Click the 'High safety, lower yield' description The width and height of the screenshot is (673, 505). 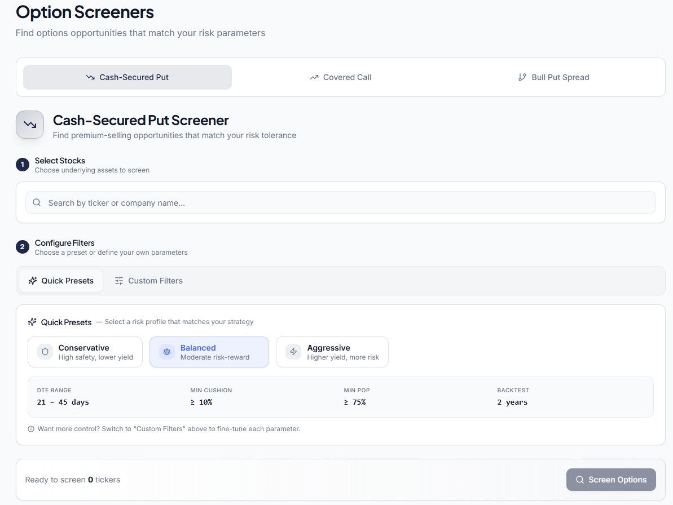(96, 357)
